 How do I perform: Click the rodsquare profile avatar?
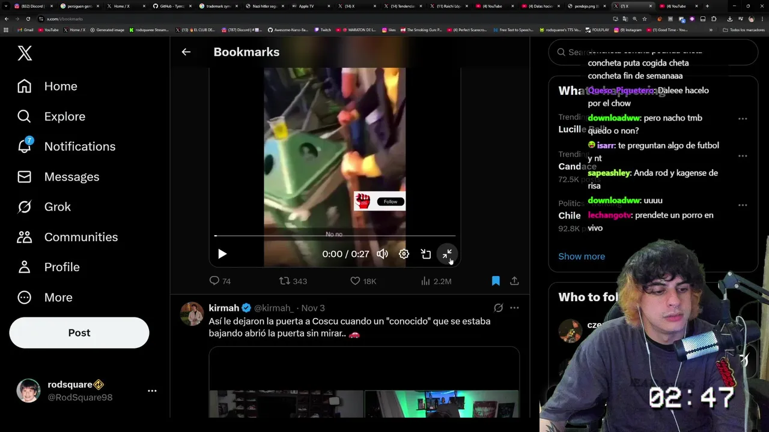click(x=28, y=391)
